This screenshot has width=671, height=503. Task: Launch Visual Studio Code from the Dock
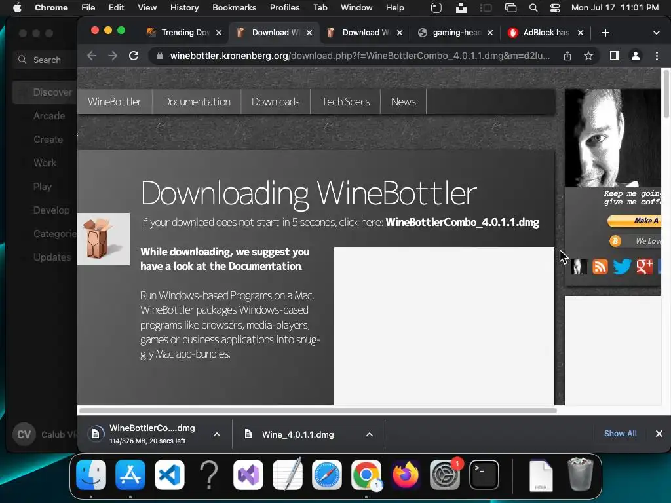(170, 475)
